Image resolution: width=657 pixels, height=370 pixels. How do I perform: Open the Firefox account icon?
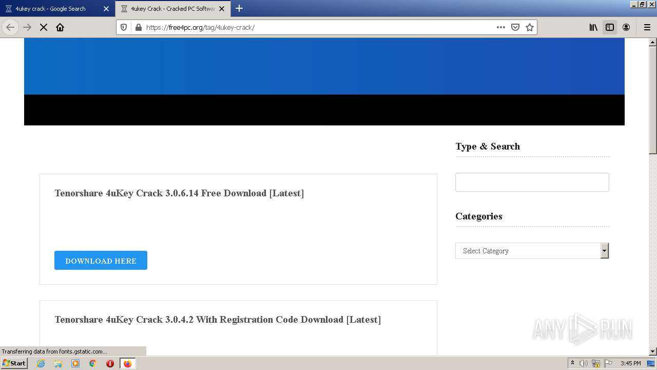[x=626, y=27]
